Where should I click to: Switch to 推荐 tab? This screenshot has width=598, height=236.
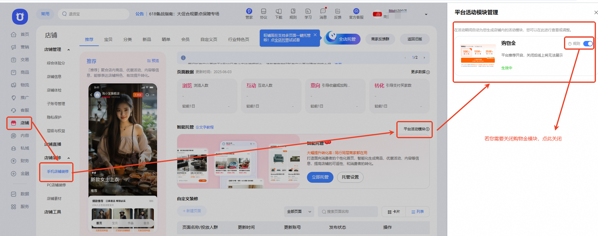point(89,39)
